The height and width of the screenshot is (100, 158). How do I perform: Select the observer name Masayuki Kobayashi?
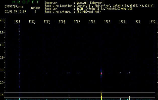90,3
